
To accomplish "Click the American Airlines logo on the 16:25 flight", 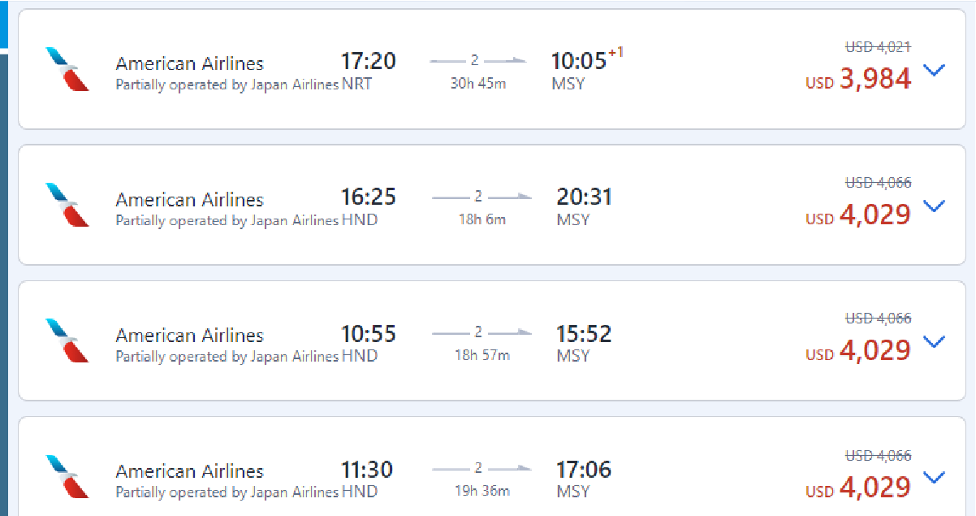I will pos(67,205).
